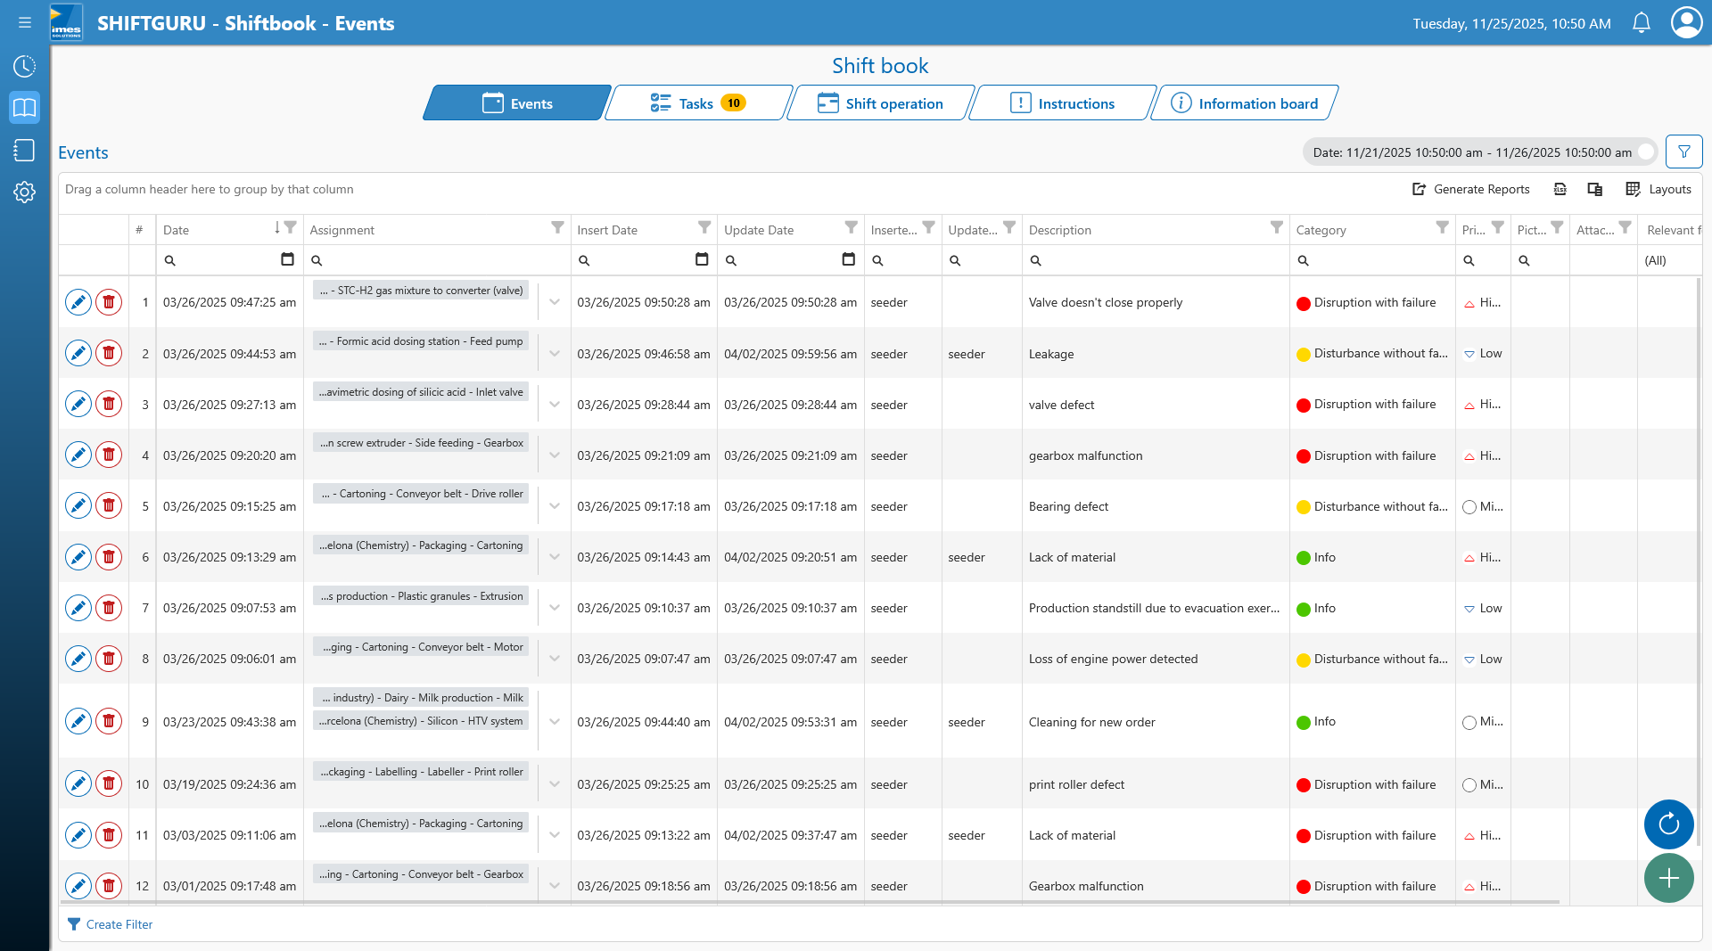Image resolution: width=1712 pixels, height=951 pixels.
Task: Switch to the Information board tab
Action: tap(1245, 103)
